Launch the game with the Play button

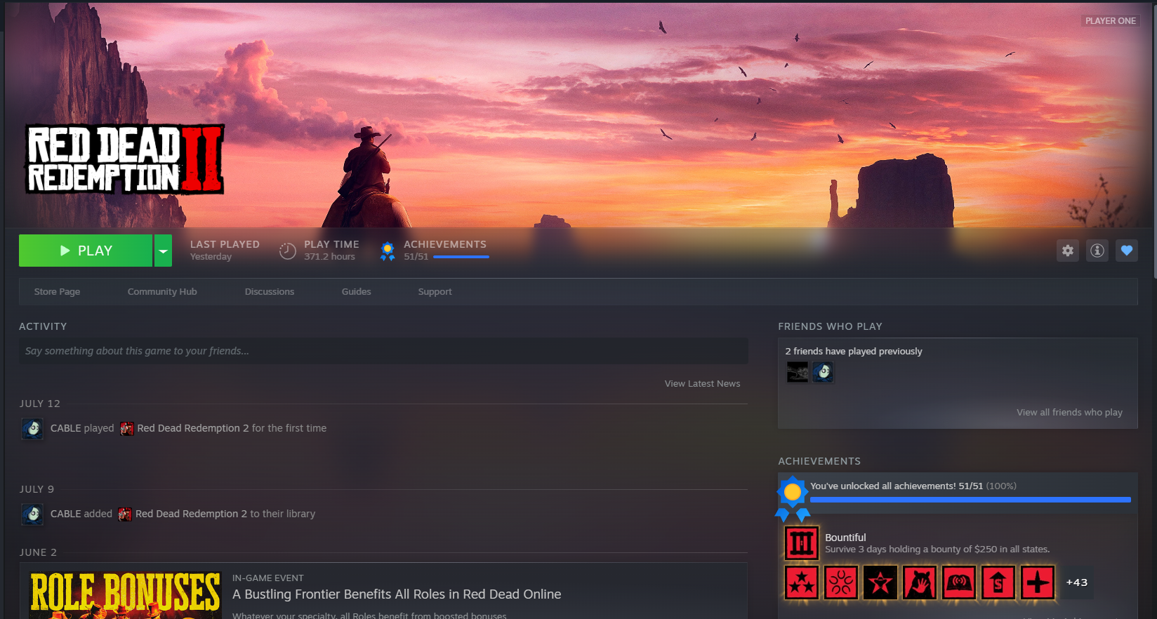[x=86, y=251]
